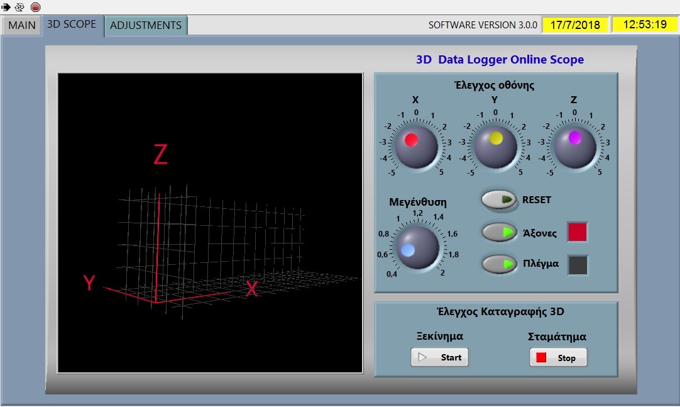Click the red X axis label in 3D view
Image resolution: width=680 pixels, height=407 pixels.
[x=252, y=289]
